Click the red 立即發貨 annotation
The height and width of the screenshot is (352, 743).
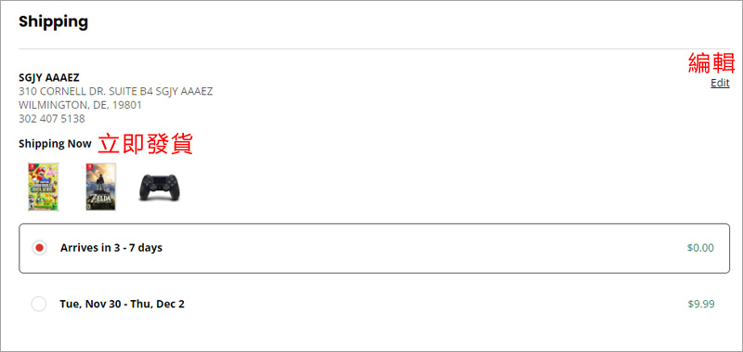146,144
